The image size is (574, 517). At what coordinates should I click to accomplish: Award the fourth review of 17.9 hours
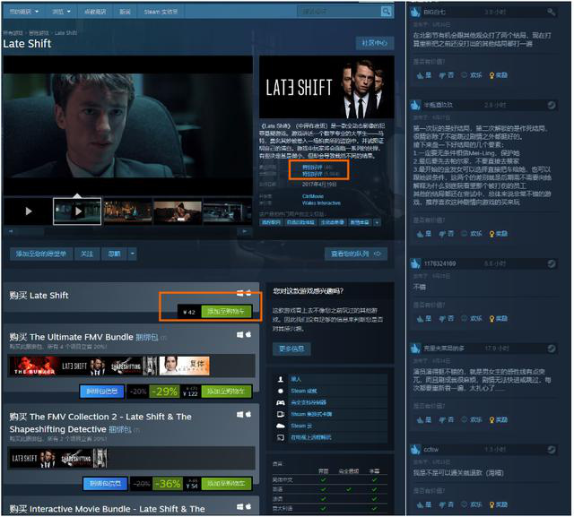click(499, 419)
